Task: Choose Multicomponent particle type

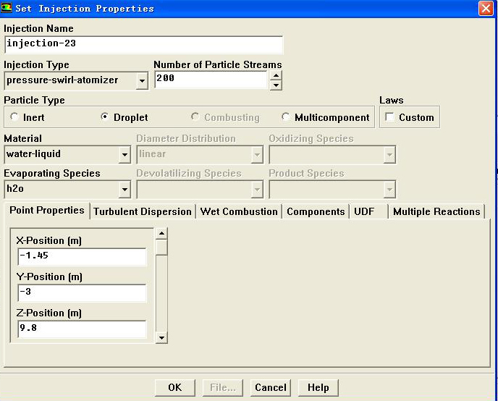Action: click(x=286, y=117)
